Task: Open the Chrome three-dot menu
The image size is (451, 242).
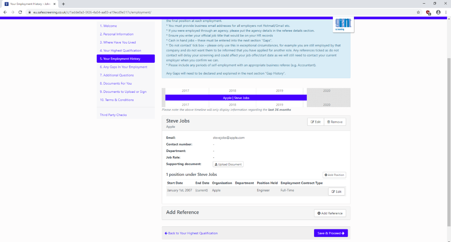Action: pos(446,12)
